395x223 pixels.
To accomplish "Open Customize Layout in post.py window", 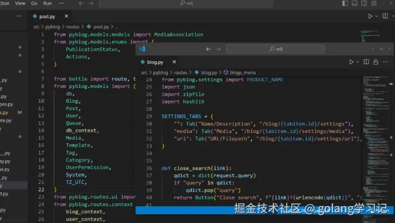I will [374, 3].
